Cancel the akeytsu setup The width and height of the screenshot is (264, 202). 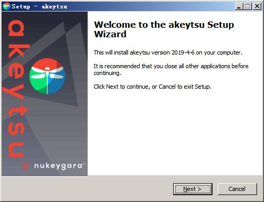(x=237, y=189)
